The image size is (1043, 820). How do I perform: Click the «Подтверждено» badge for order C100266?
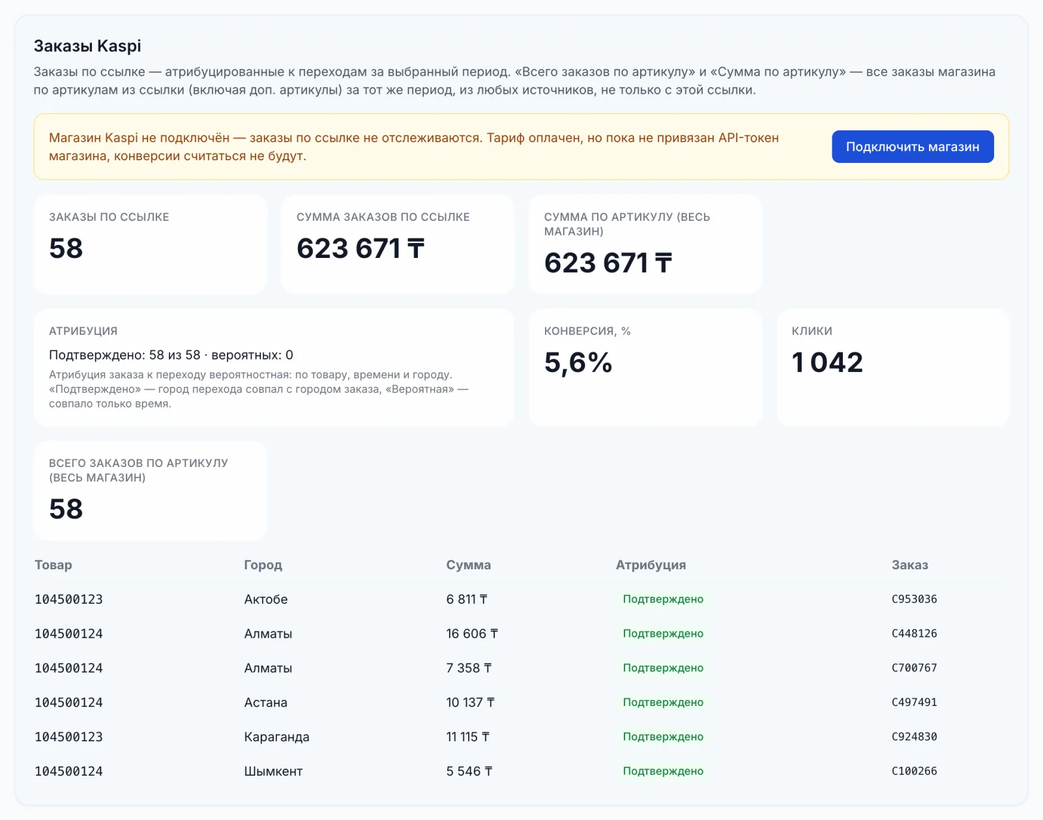coord(663,772)
